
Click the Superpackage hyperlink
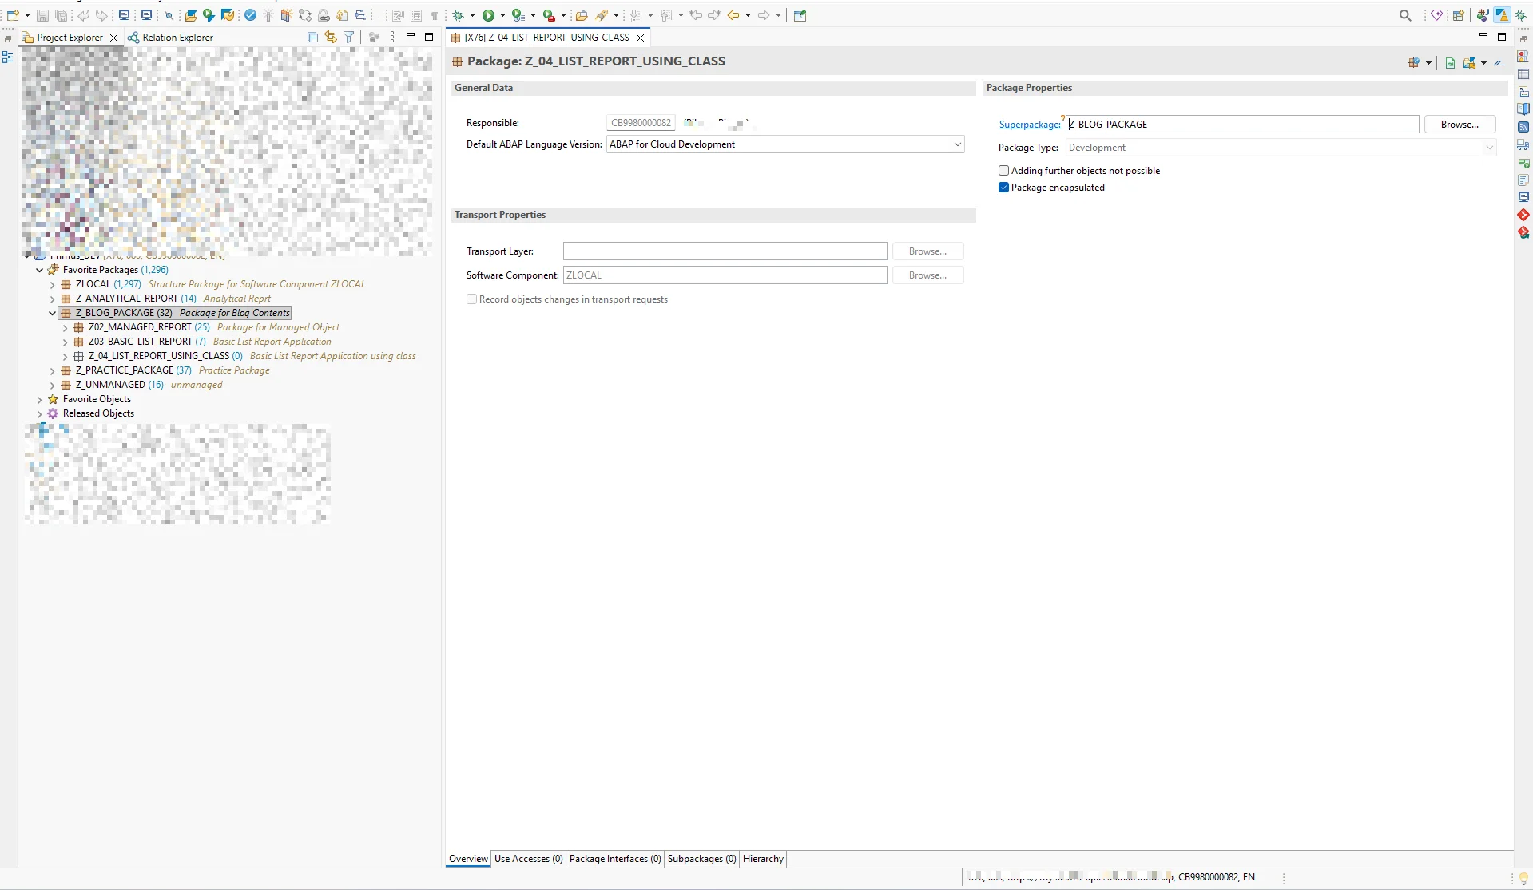[1029, 125]
